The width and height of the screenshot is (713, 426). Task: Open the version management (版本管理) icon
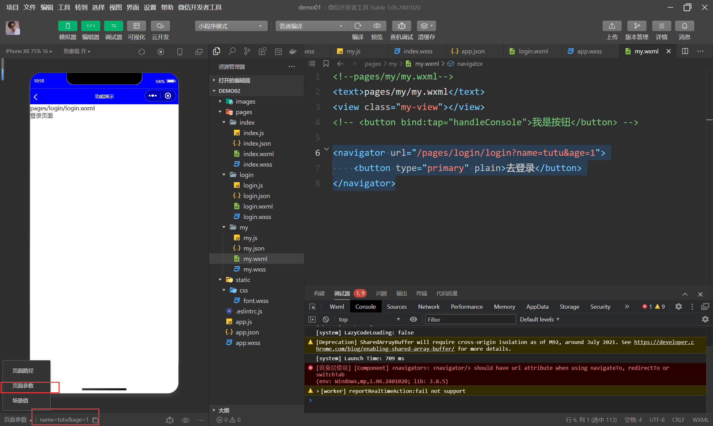637,26
